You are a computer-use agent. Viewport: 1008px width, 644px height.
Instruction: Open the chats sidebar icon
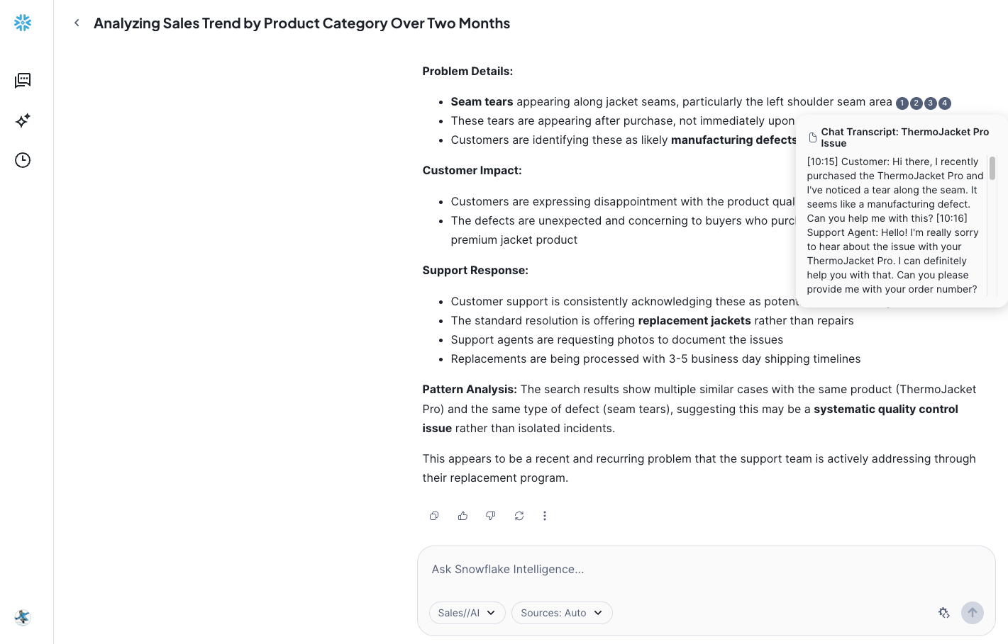(23, 81)
